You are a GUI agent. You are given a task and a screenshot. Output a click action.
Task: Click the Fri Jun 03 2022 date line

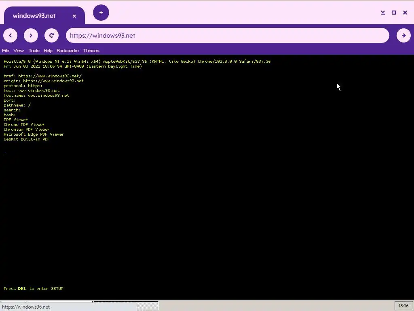73,66
